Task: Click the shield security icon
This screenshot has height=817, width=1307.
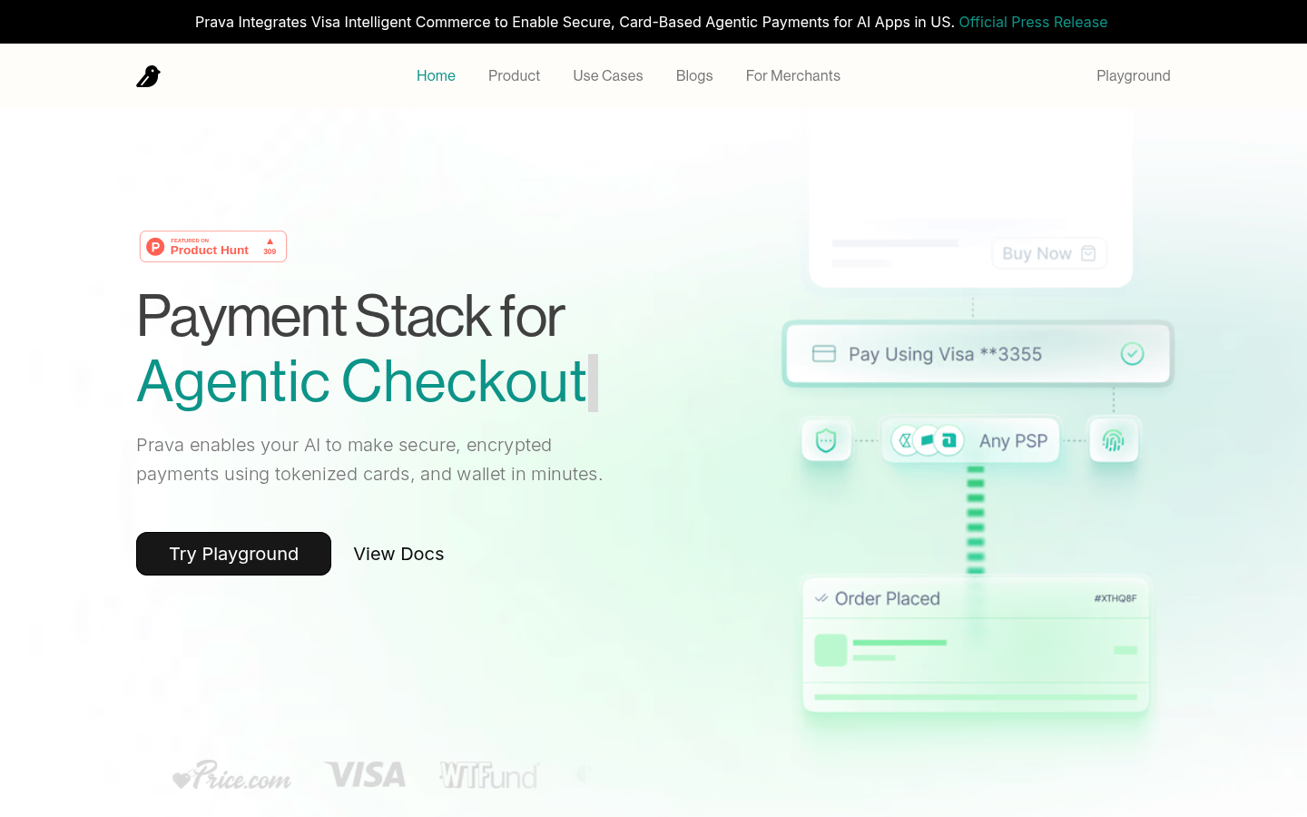Action: pyautogui.click(x=826, y=440)
